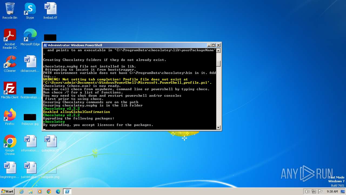The image size is (346, 195).
Task: Minimize the PowerShell window
Action: coord(209,45)
